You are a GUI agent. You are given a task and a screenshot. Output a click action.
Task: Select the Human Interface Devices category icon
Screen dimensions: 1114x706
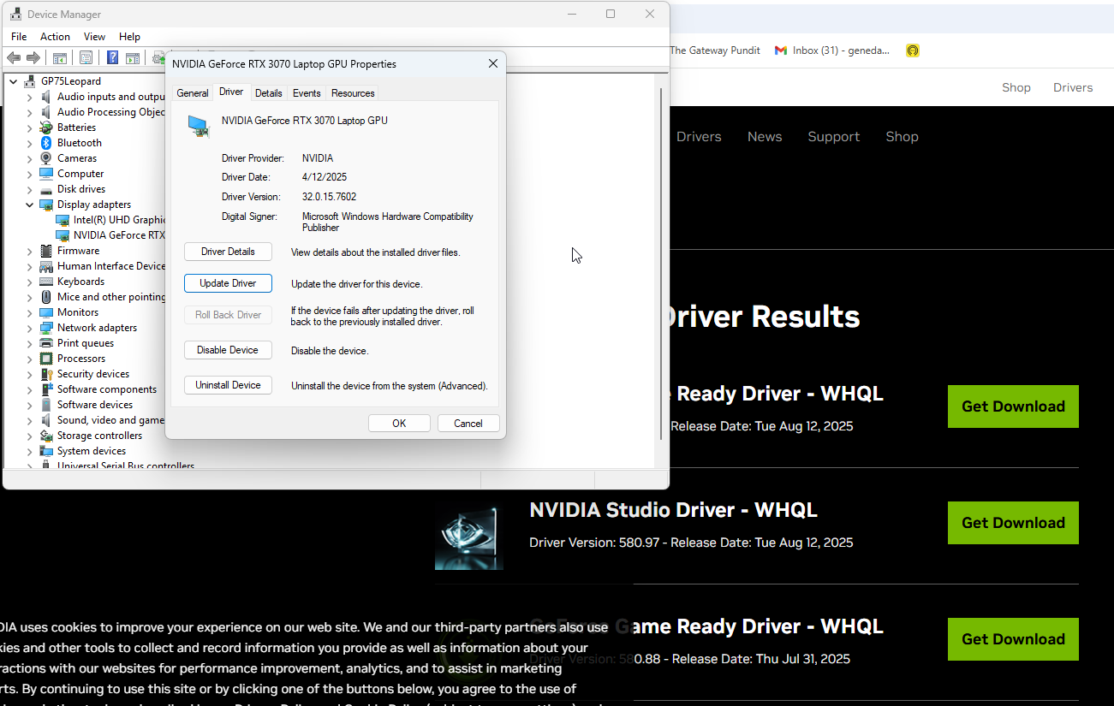coord(46,266)
